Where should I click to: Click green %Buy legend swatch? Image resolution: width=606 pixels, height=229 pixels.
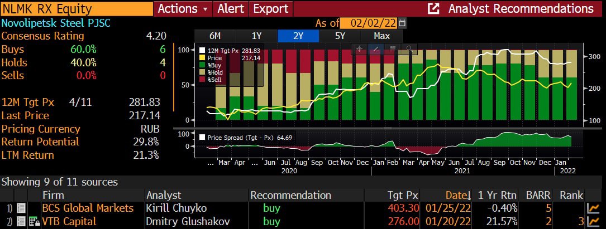coord(202,65)
